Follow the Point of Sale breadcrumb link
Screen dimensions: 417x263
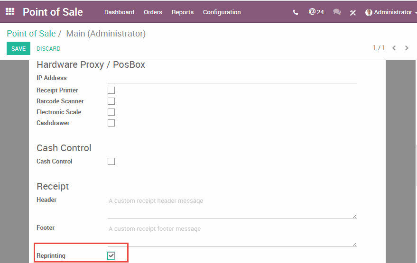pos(31,34)
